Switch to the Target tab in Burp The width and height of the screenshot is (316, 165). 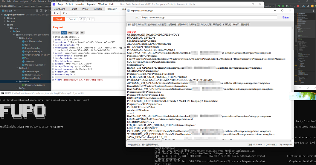tap(74, 9)
